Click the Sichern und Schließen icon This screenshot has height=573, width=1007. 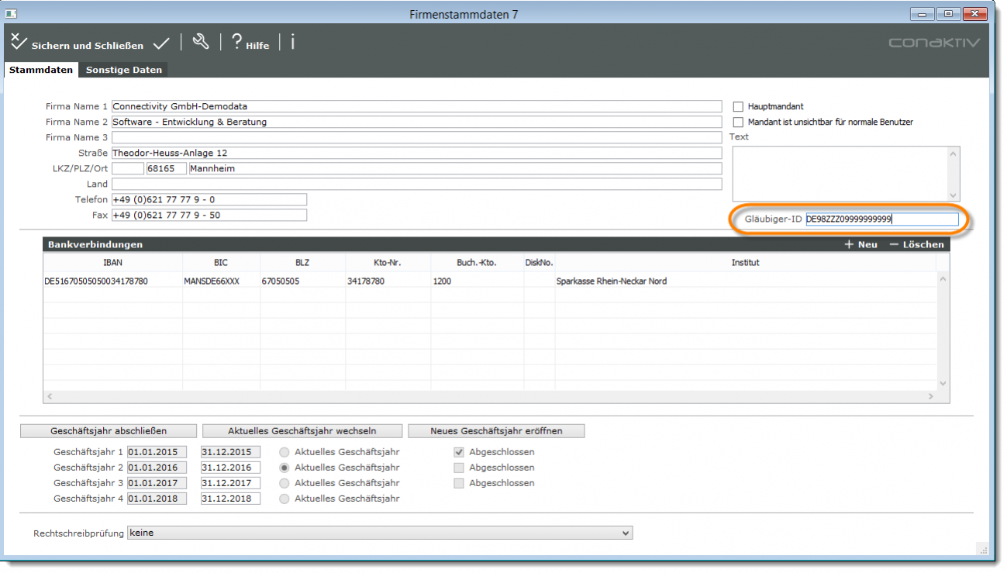pos(19,43)
